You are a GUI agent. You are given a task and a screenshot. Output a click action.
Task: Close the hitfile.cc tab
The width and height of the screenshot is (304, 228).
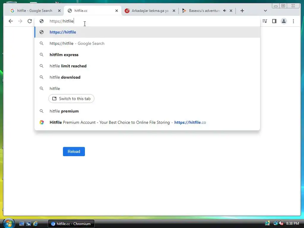(x=116, y=11)
